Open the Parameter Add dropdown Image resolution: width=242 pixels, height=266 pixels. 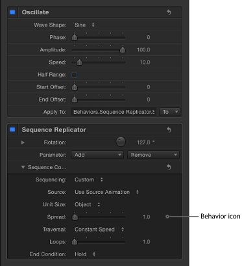(x=97, y=155)
